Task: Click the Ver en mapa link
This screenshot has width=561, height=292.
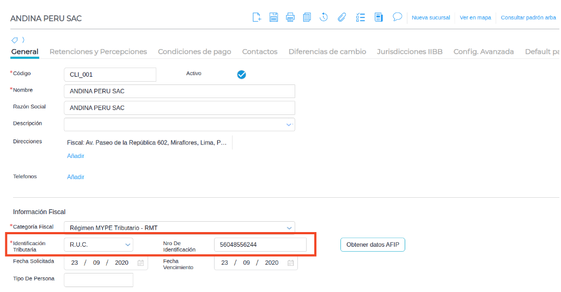Action: coord(475,17)
